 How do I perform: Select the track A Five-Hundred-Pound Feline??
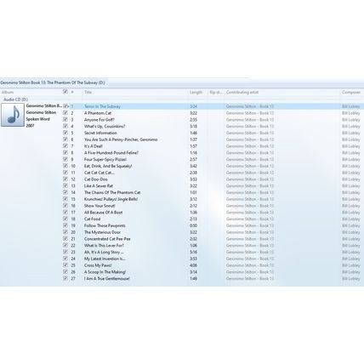[111, 152]
